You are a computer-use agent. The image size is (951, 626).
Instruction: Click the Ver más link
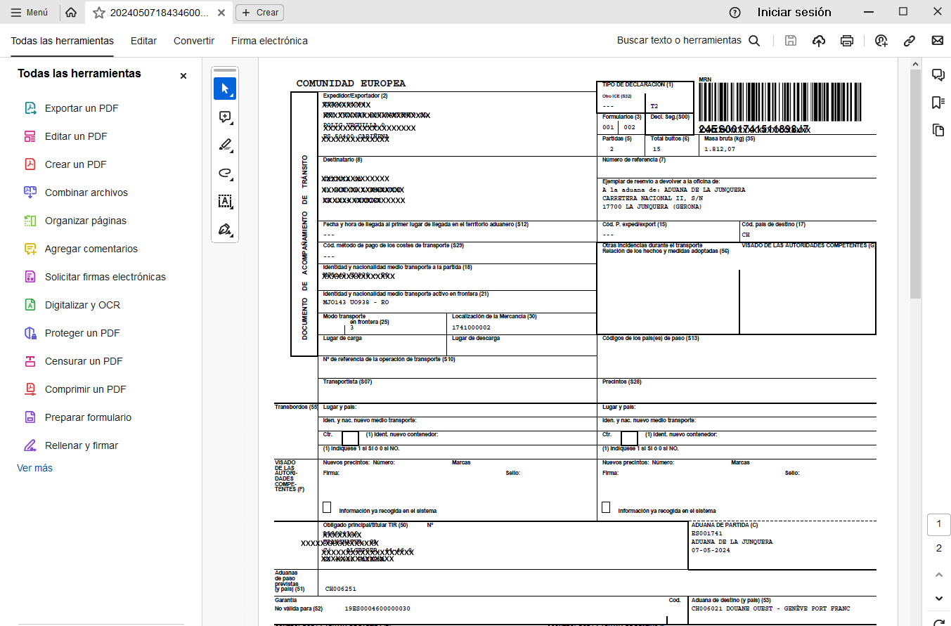pyautogui.click(x=34, y=468)
